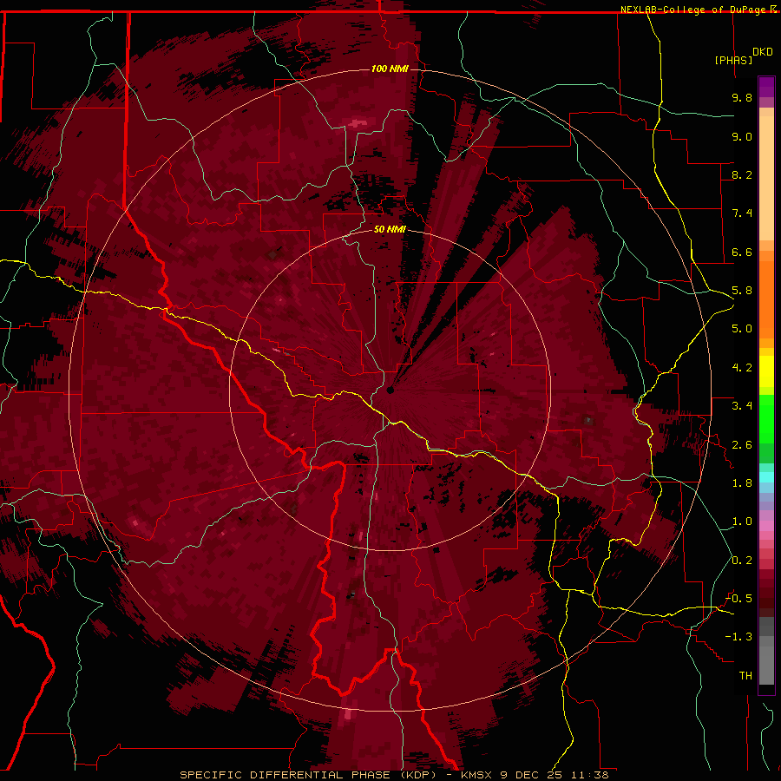The width and height of the screenshot is (781, 781).
Task: Select the 9.0 value on the color scale
Action: [x=742, y=136]
